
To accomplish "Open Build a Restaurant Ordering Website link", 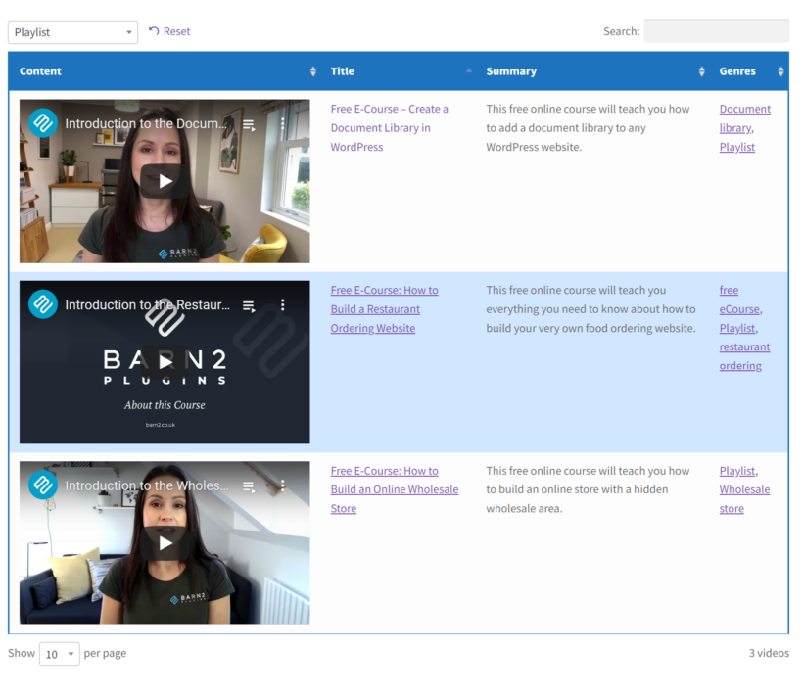I will [384, 309].
